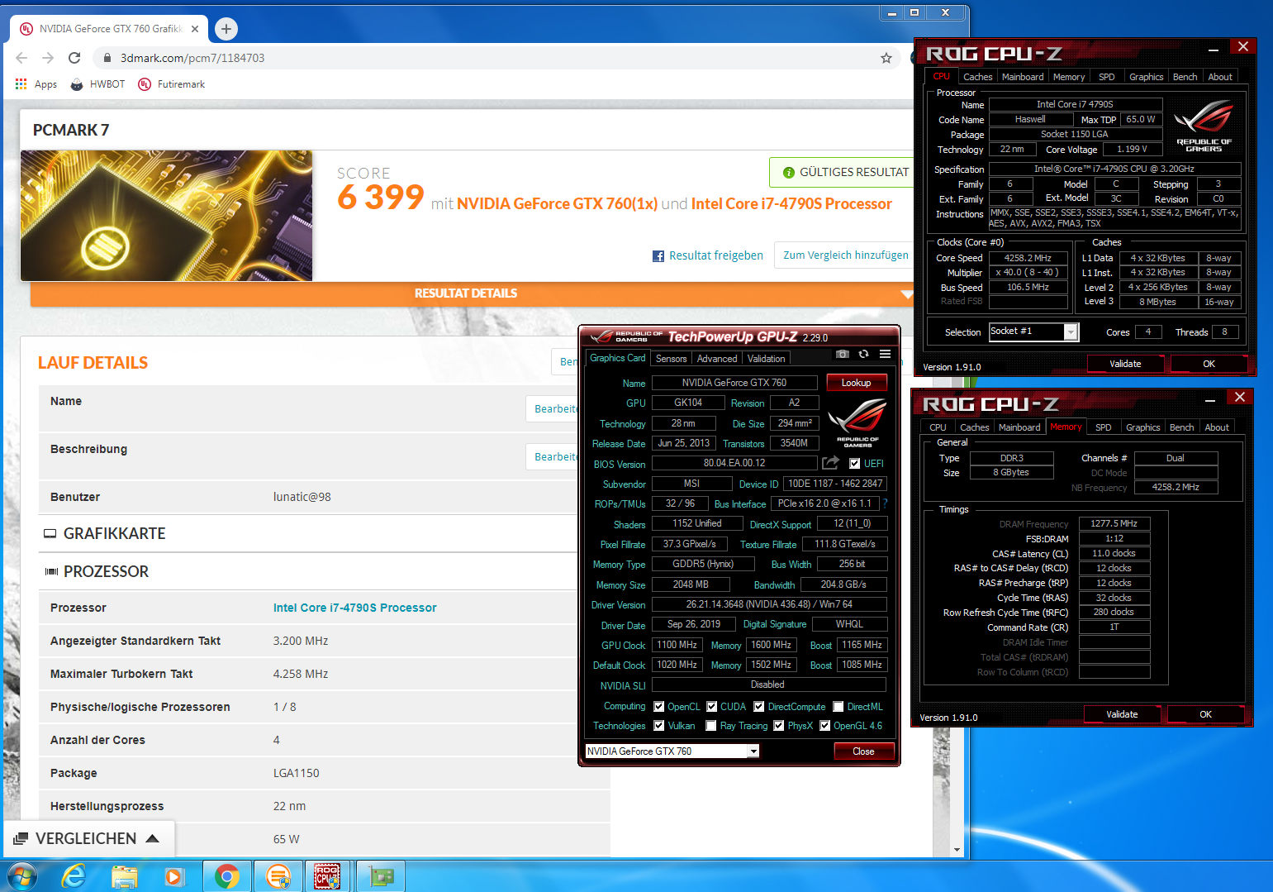1273x892 pixels.
Task: Toggle the DirectML checkbox
Action: click(838, 707)
